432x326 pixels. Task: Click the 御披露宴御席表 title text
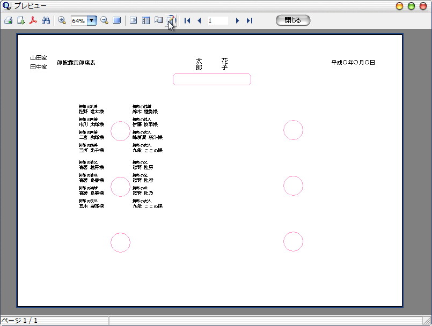(76, 63)
